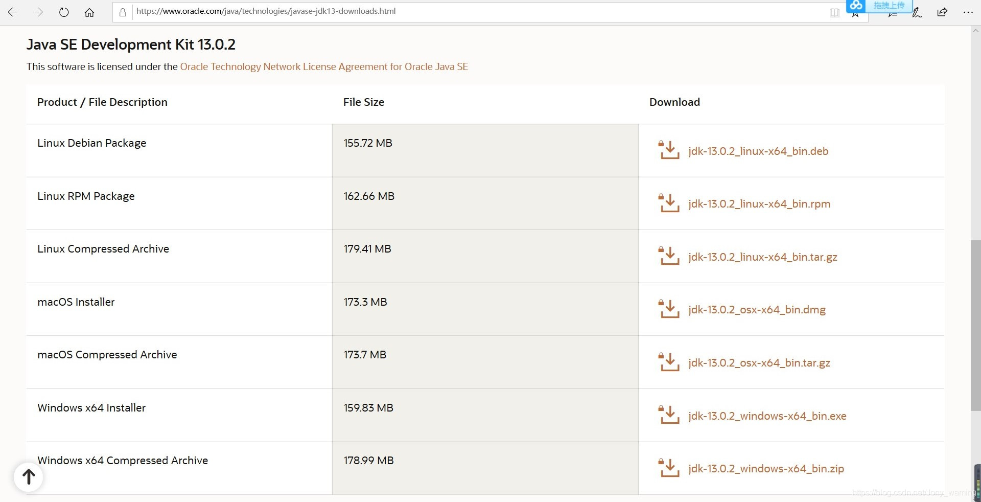Screen dimensions: 981x502
Task: Click the scrollbar up arrow
Action: pos(975,31)
